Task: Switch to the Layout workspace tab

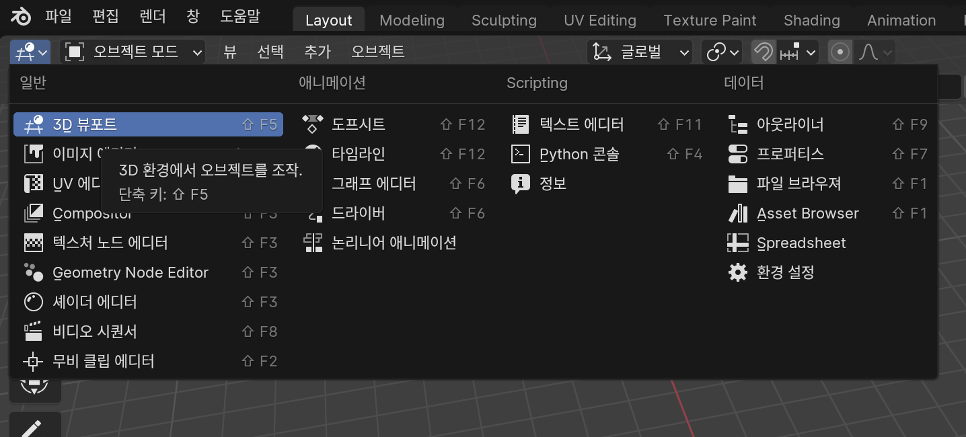Action: pos(329,20)
